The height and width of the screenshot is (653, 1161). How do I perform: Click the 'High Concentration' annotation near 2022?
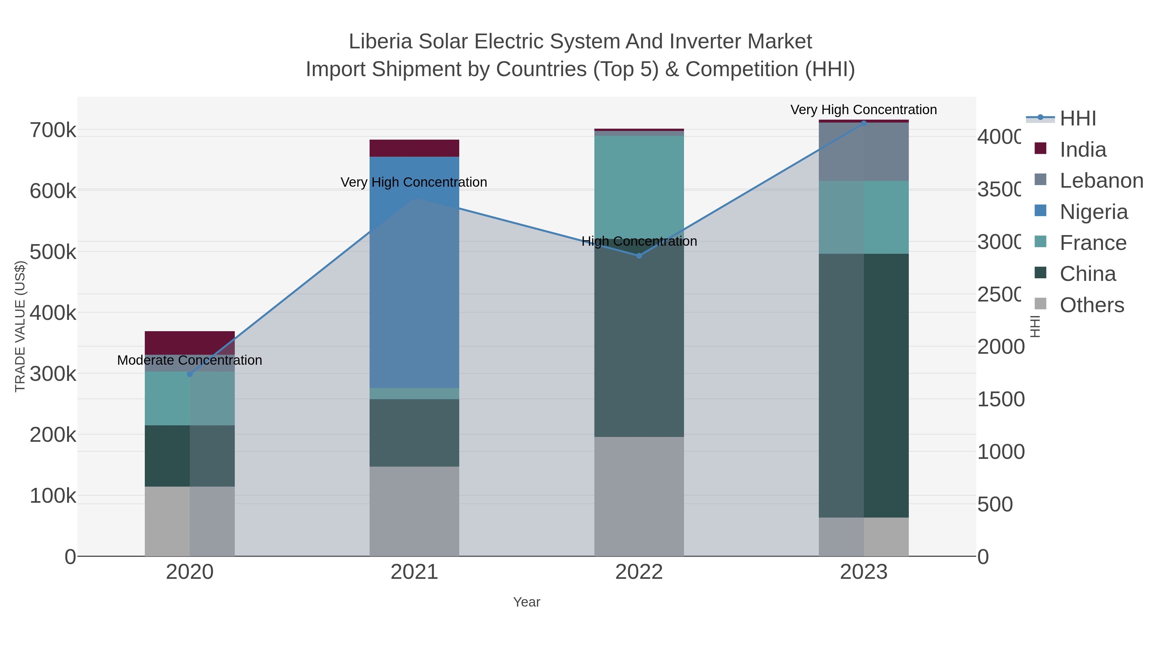[639, 241]
